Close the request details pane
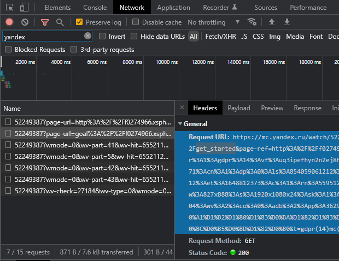This screenshot has width=339, height=261. (182, 107)
